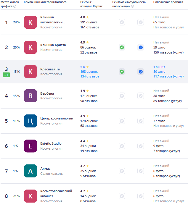The height and width of the screenshot is (207, 188).
Task: Click the Центр косметологии blue Ц logo
Action: pos(30,121)
